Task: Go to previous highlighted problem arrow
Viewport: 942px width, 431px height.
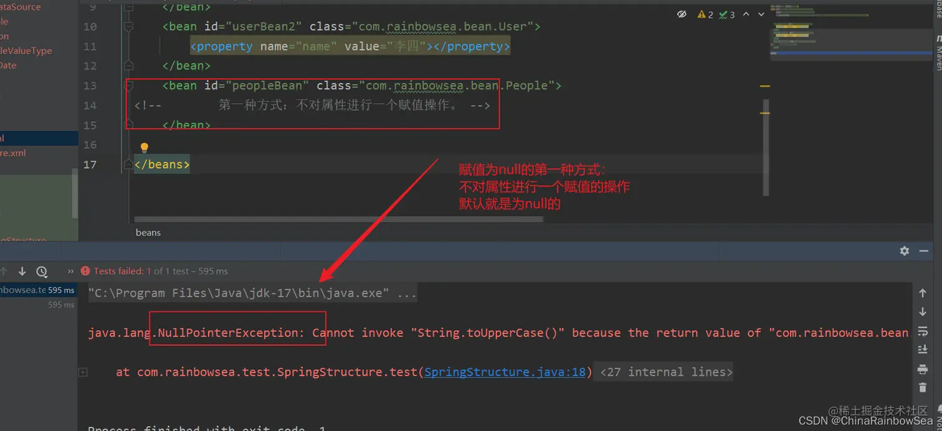Action: 746,14
